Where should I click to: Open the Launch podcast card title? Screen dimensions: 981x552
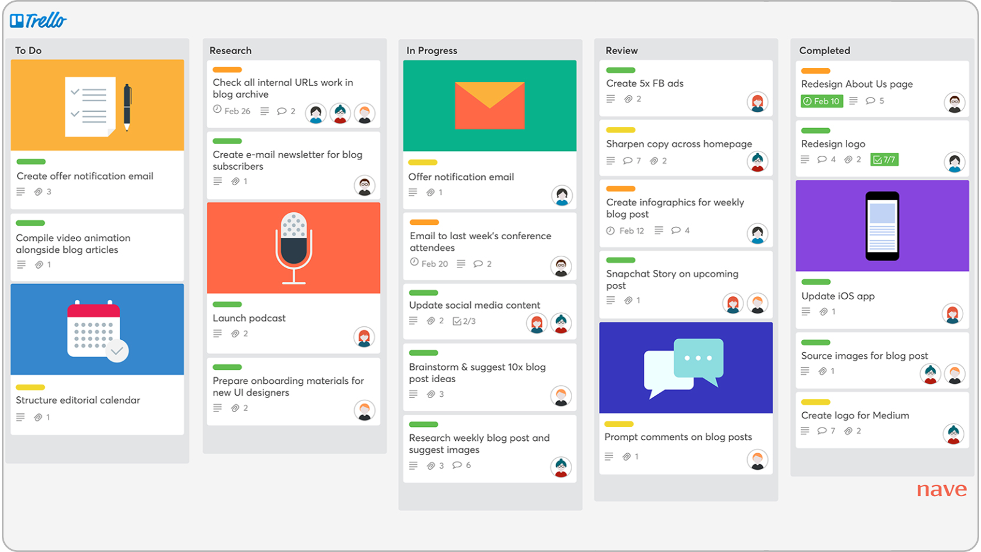pos(249,318)
